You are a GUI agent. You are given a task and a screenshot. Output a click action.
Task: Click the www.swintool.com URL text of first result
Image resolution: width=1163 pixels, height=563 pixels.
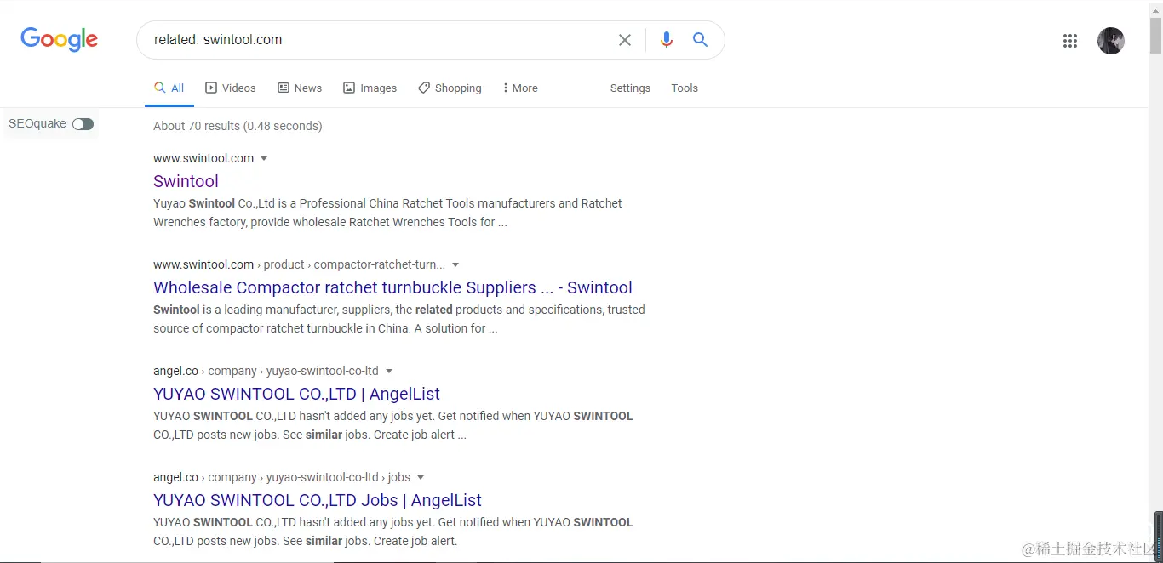click(x=203, y=158)
